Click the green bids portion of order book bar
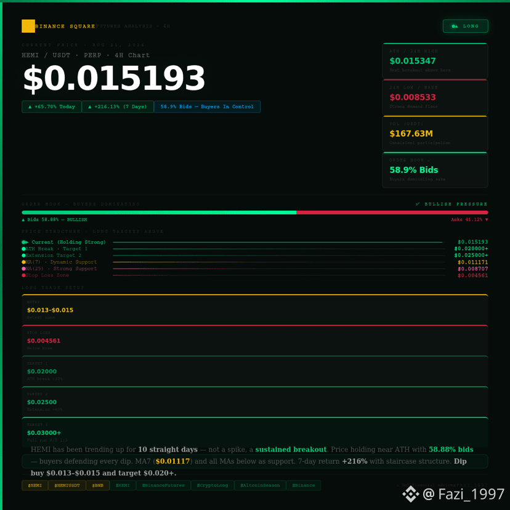This screenshot has width=510, height=510. (x=159, y=212)
